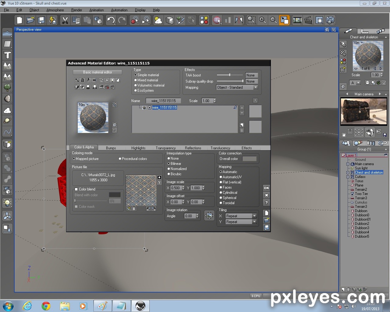Open the Windows Start menu
This screenshot has height=312, width=390.
coord(8,306)
